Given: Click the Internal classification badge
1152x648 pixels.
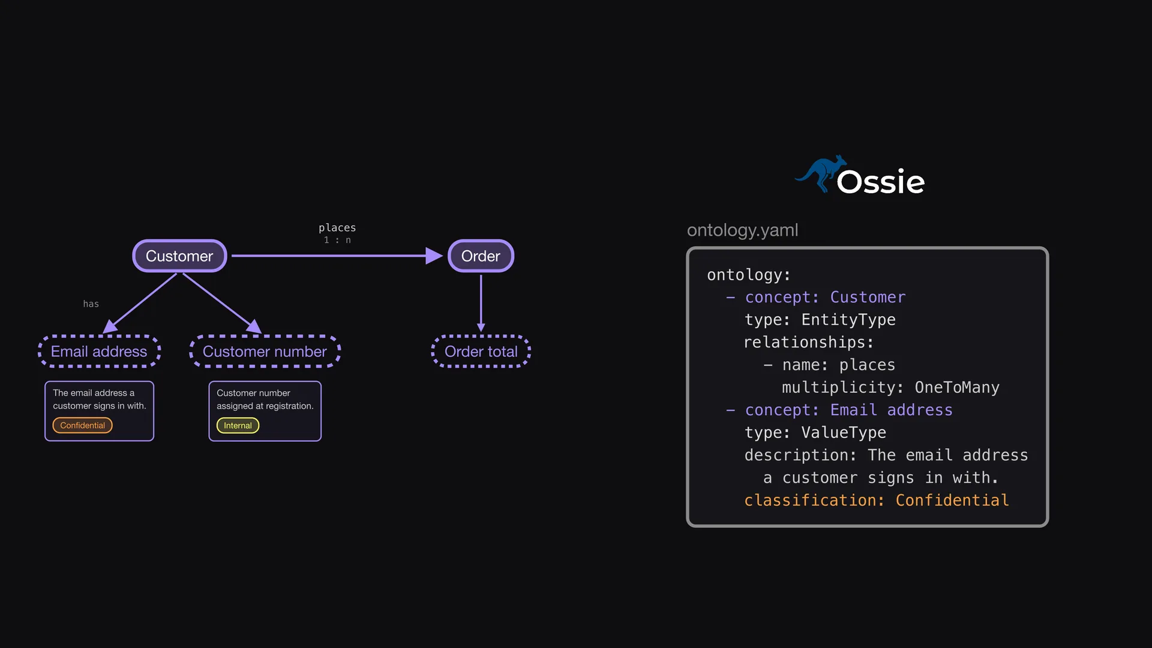Looking at the screenshot, I should point(238,425).
